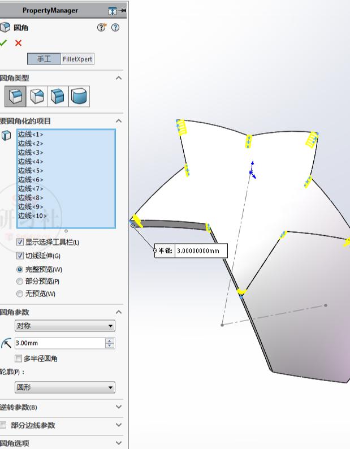Toggle 切线延伸 checkbox
The width and height of the screenshot is (350, 449).
(x=20, y=256)
